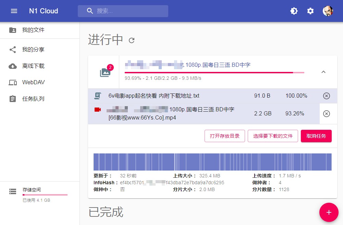343x225 pixels.
Task: Remove the mp4 file from download
Action: 327,113
